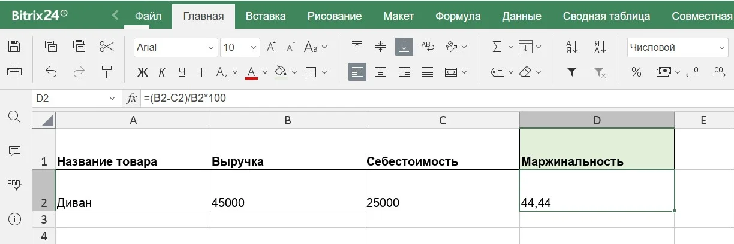The image size is (734, 244).
Task: Expand the borders dropdown arrow
Action: 324,72
